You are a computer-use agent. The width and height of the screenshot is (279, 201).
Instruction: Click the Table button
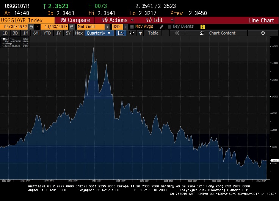click(x=153, y=33)
